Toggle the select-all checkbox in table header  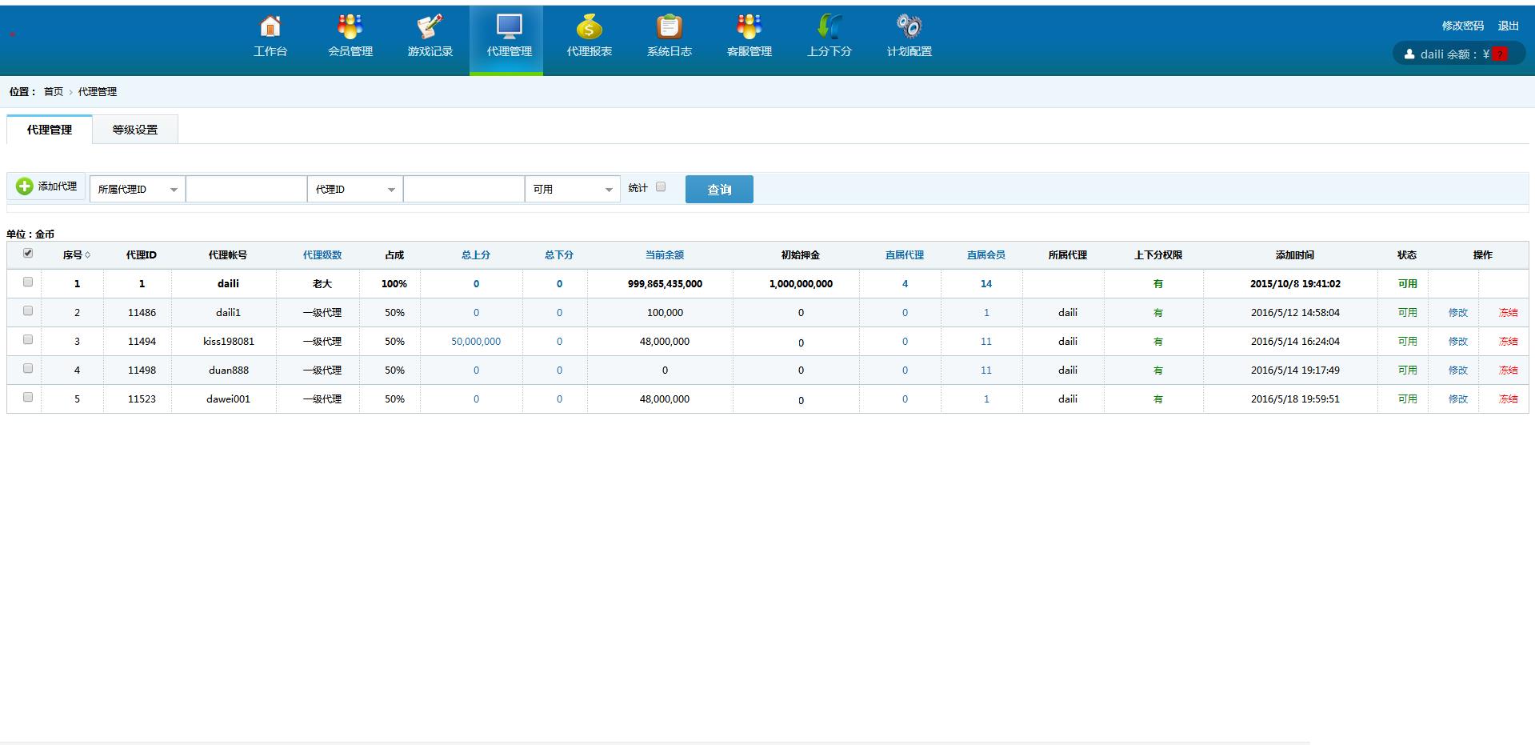[x=28, y=254]
